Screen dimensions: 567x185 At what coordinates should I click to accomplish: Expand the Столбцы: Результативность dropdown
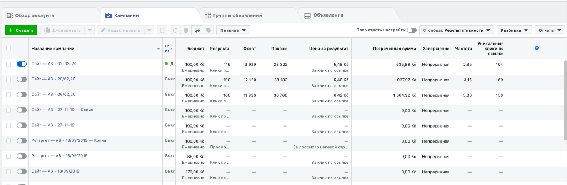pos(456,30)
